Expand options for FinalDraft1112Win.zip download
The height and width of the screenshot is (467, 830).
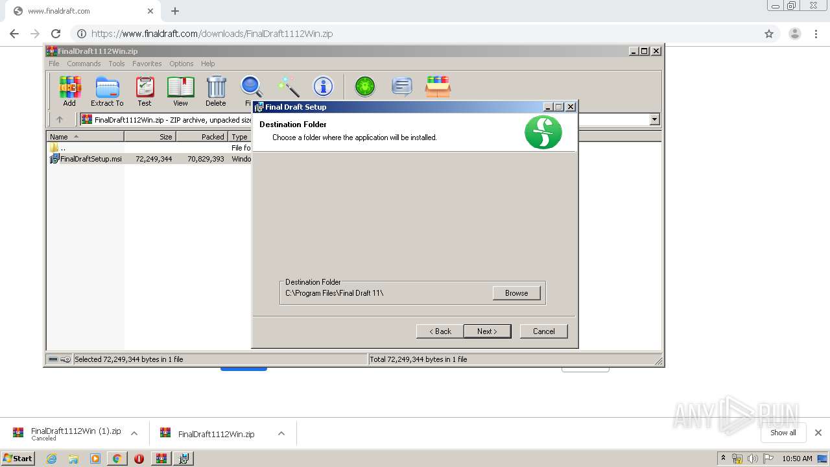281,433
